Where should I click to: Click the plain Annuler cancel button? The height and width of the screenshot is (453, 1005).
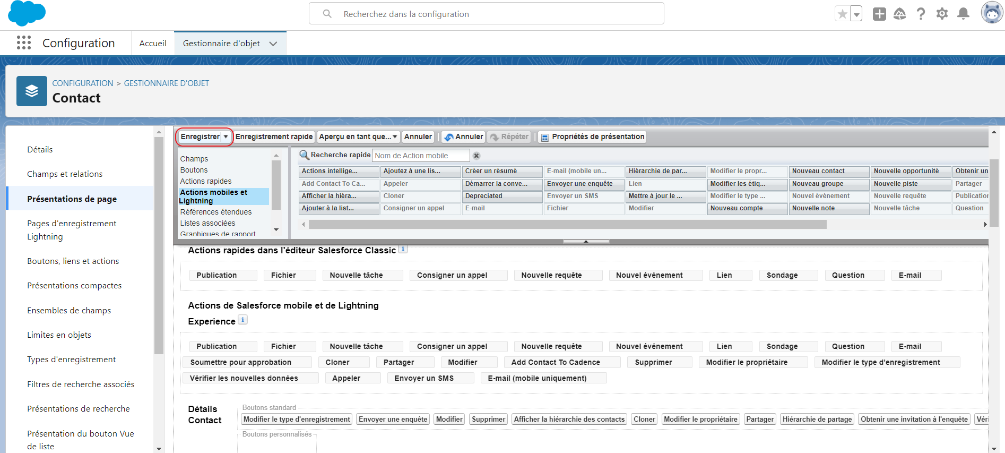[418, 137]
